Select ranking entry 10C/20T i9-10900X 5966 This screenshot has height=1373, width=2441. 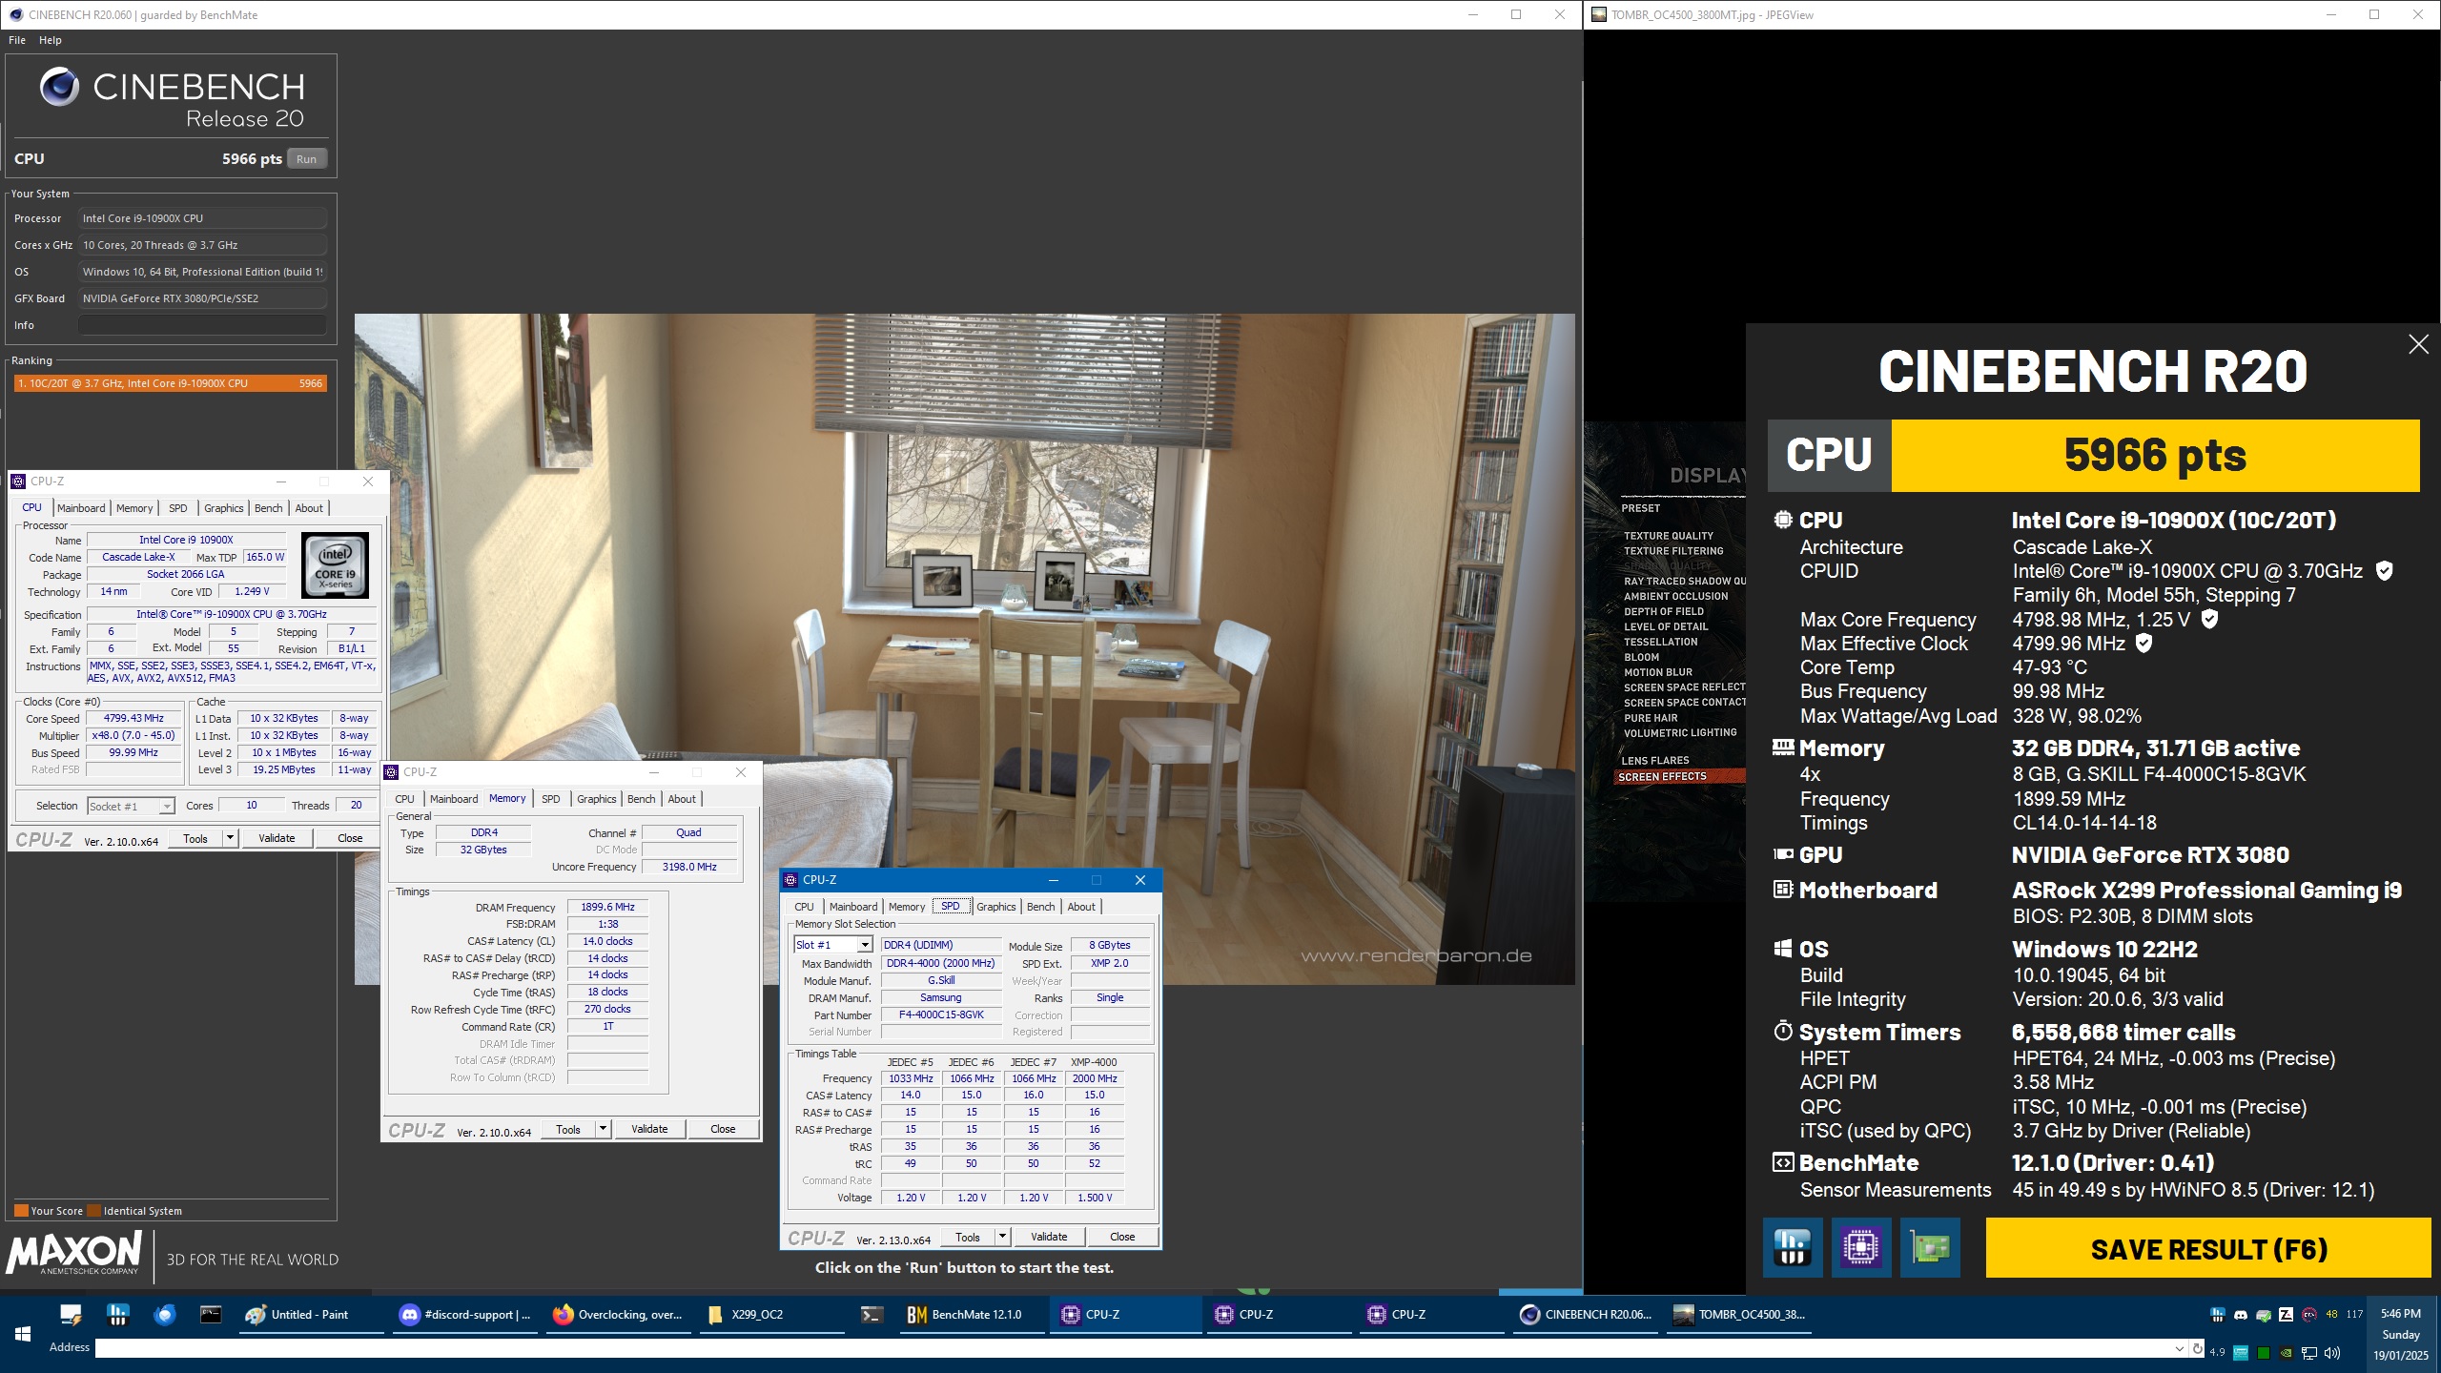click(170, 383)
